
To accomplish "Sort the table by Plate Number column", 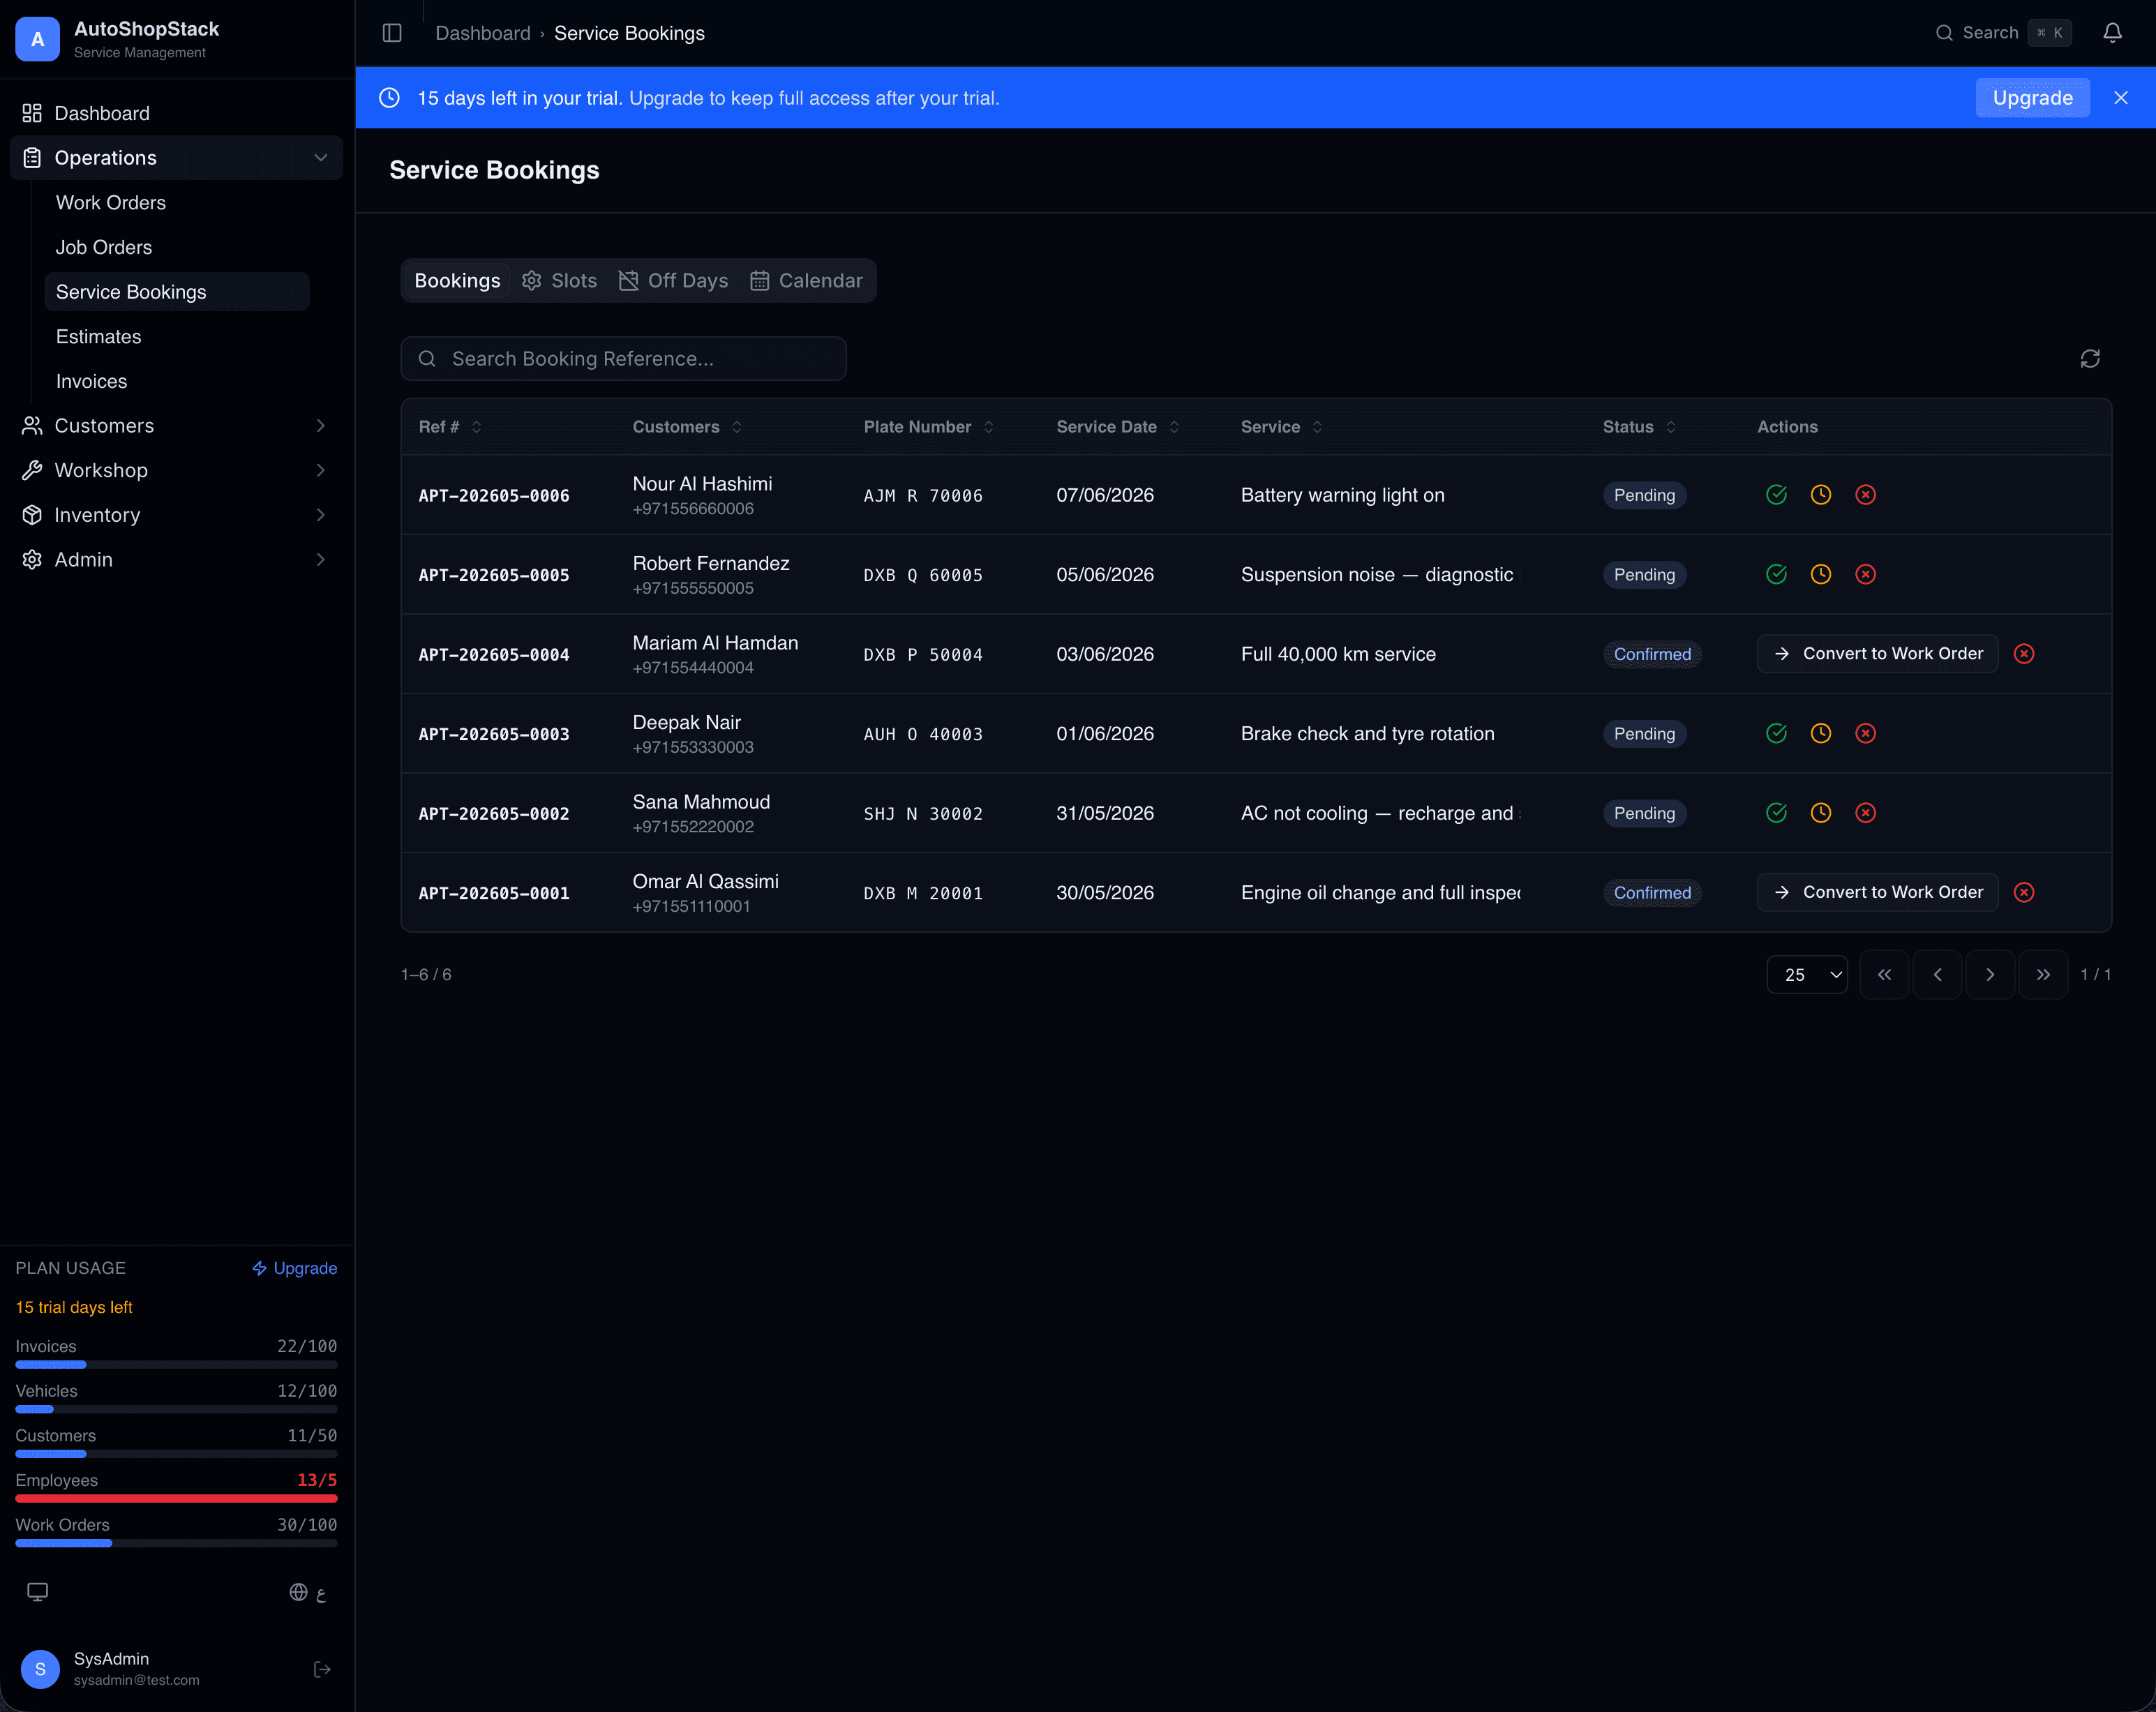I will click(x=928, y=427).
